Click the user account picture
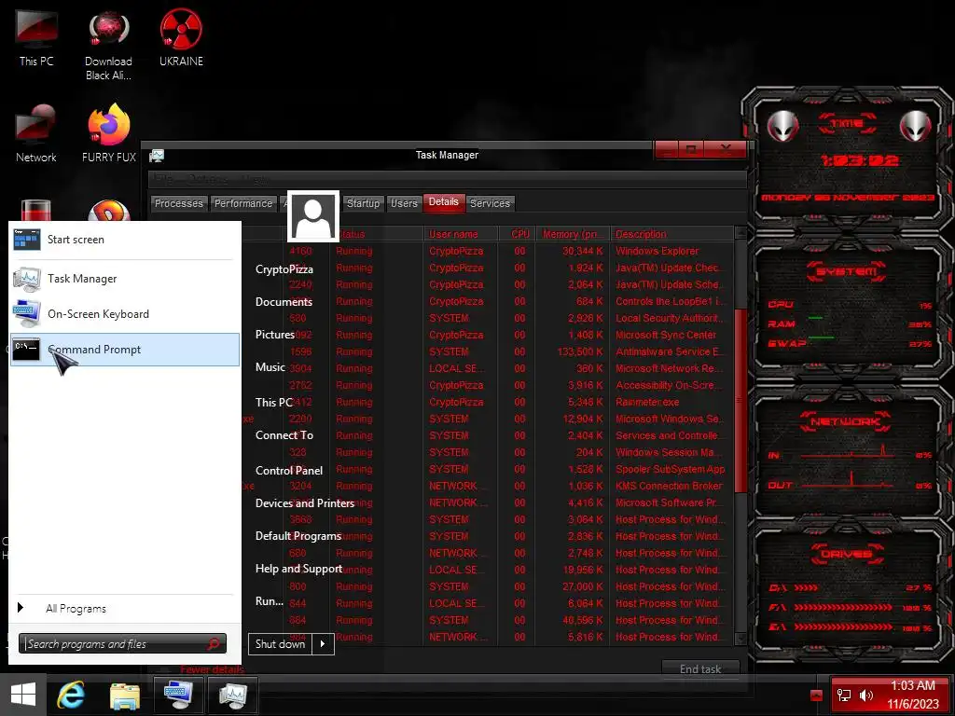Screen dimensions: 955x716 tap(313, 216)
